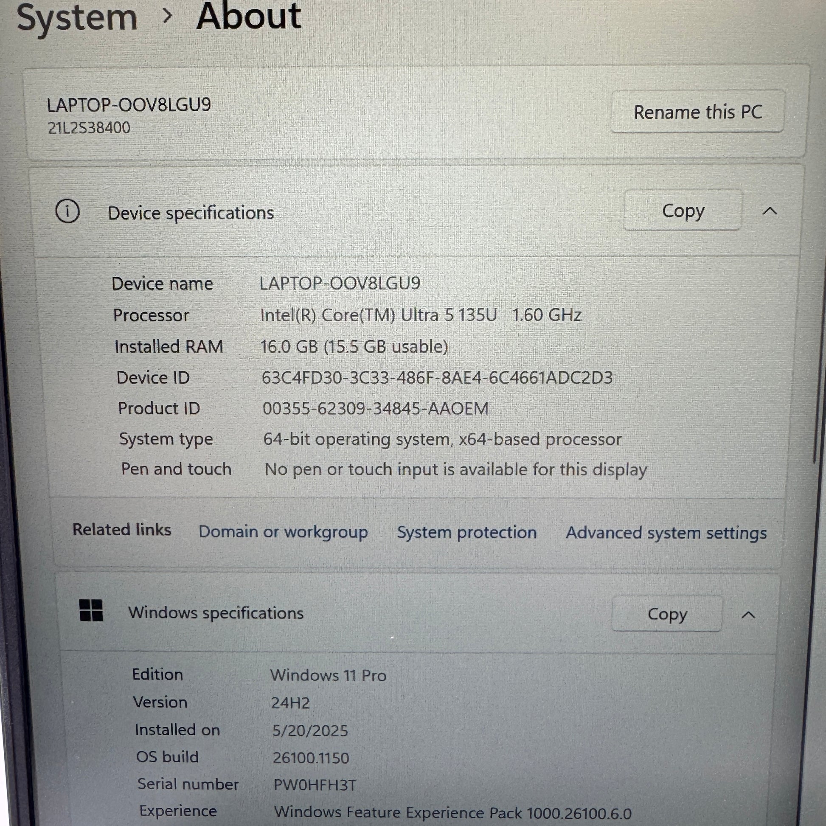Select Product ID 00355-62309-34845-AAOEM

(375, 408)
